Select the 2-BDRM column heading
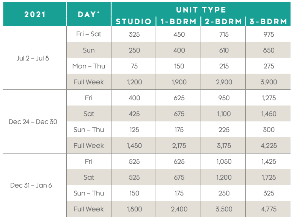 [x=223, y=22]
